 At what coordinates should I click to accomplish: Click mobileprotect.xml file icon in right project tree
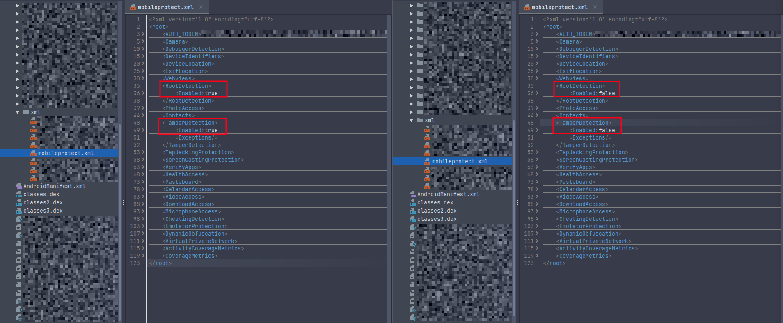427,161
